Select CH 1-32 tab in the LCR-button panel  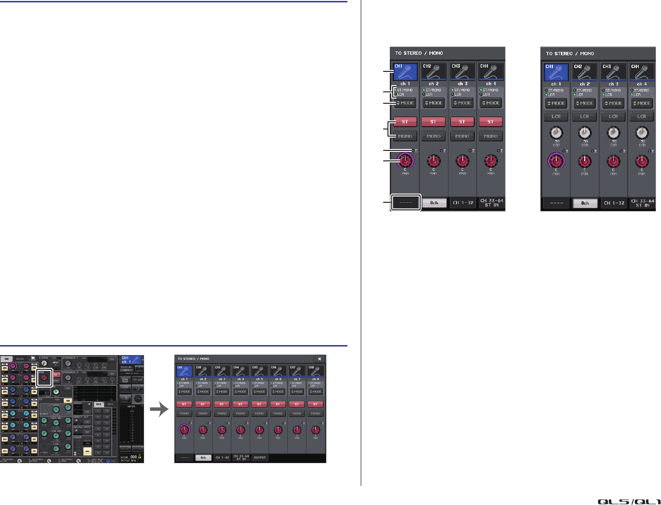coord(614,203)
